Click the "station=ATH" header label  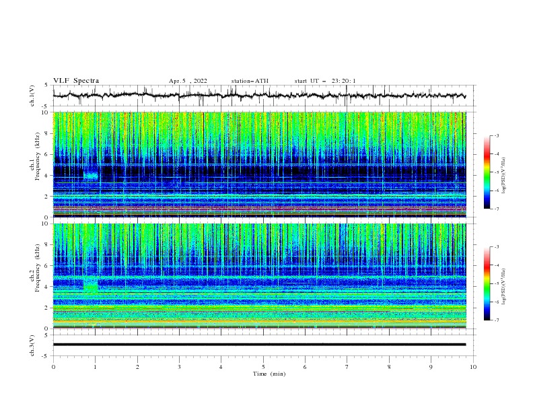(250, 81)
